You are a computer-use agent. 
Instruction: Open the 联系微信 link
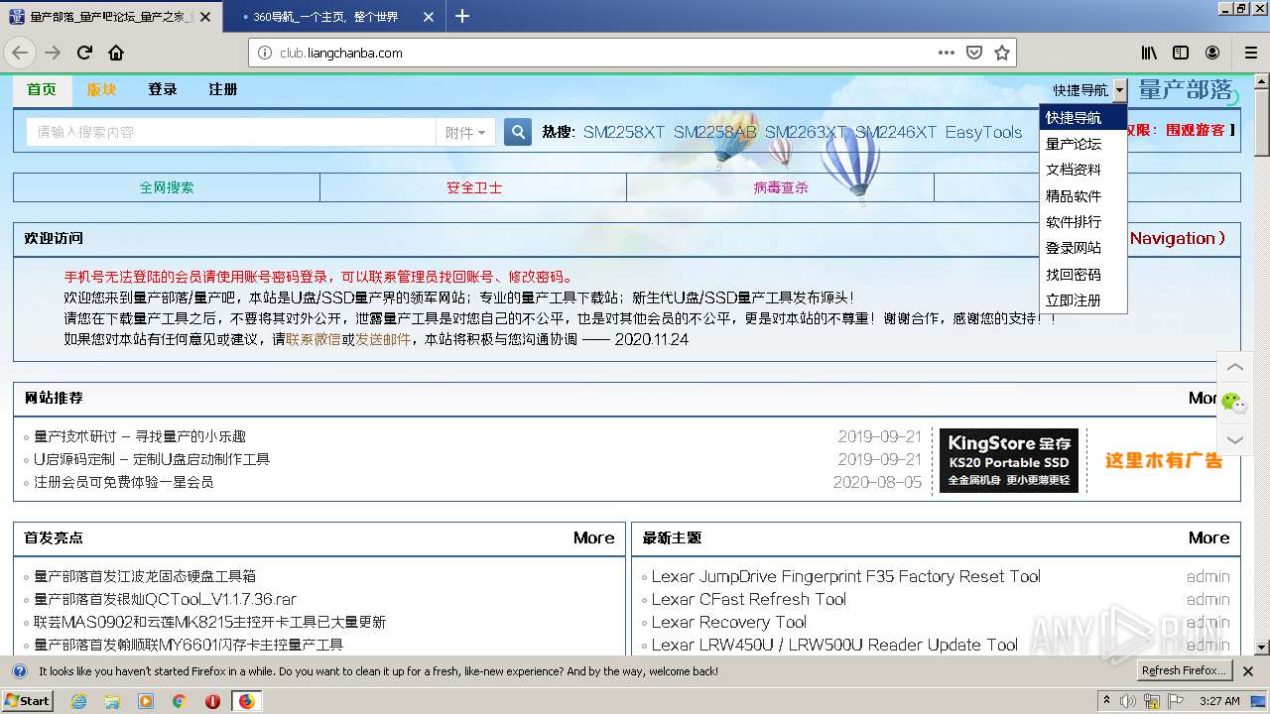point(314,339)
